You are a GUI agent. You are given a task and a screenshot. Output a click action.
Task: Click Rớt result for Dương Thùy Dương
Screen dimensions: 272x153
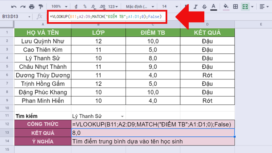[x=207, y=75]
